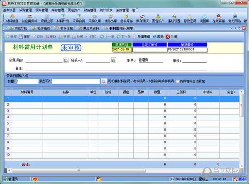249x184 pixels.
Task: Open project picker next to 所属项目
Action: click(66, 60)
